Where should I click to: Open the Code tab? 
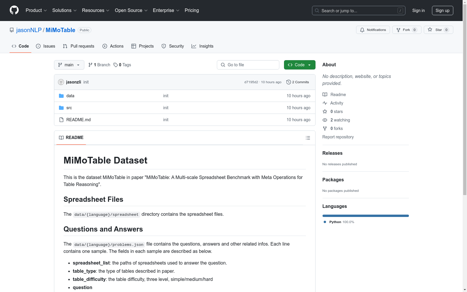coord(20,46)
